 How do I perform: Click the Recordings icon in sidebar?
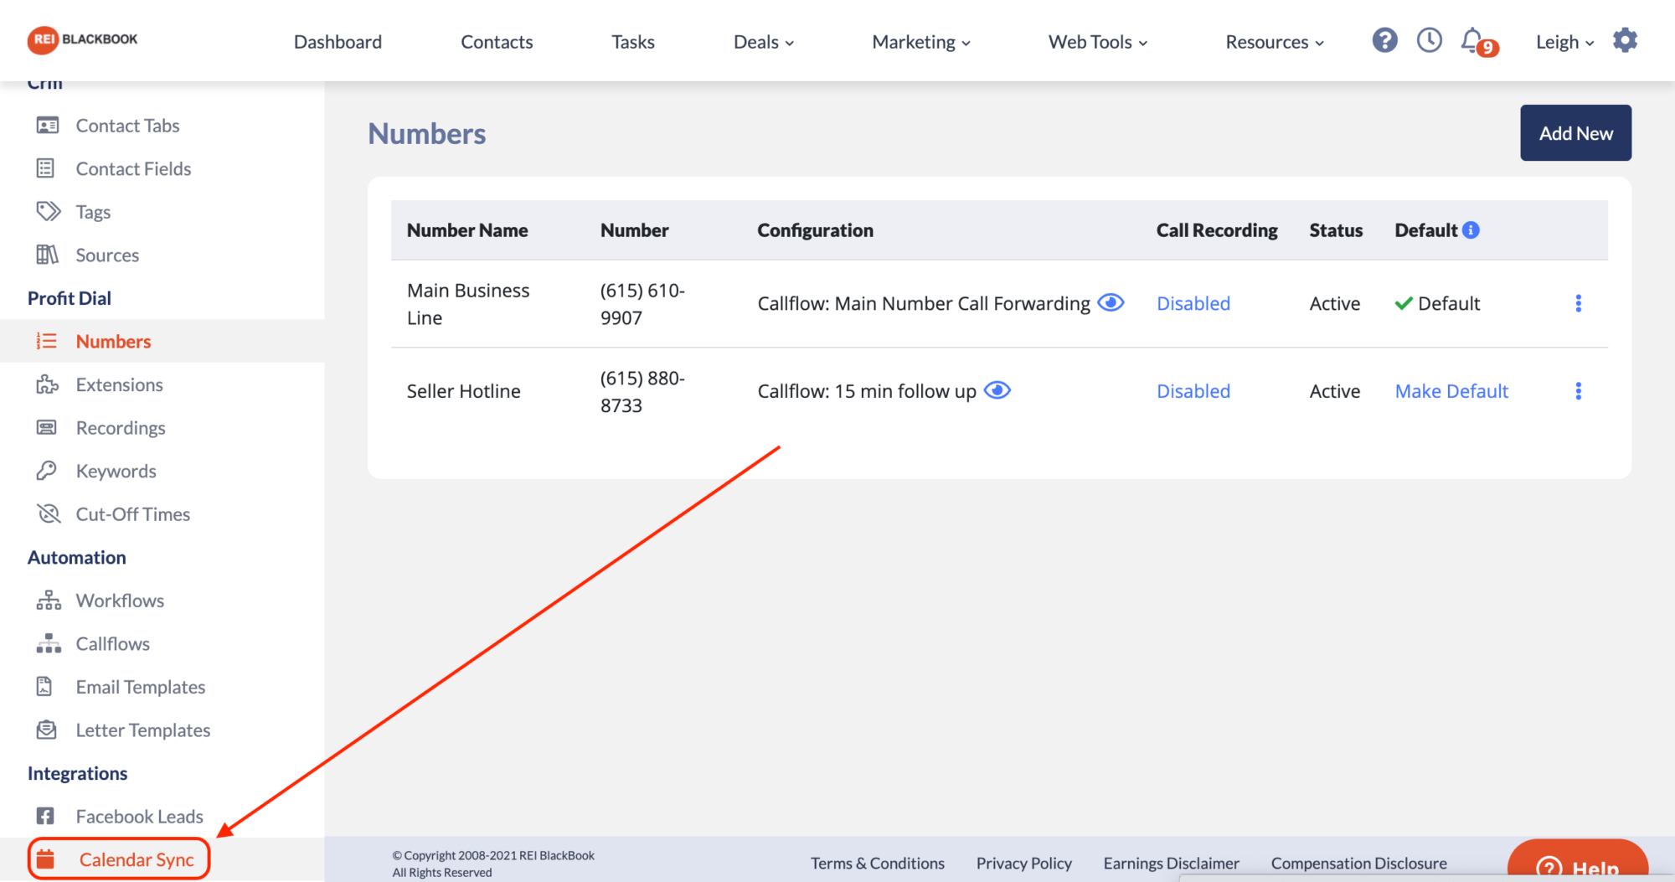coord(47,427)
